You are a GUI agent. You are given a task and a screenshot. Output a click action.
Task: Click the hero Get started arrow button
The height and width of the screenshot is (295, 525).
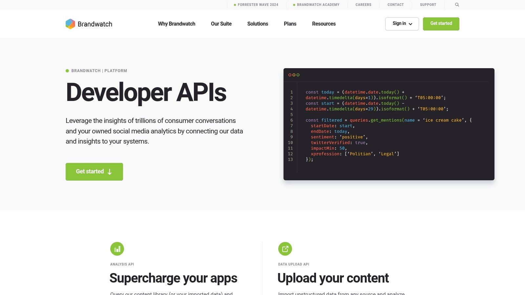point(94,172)
